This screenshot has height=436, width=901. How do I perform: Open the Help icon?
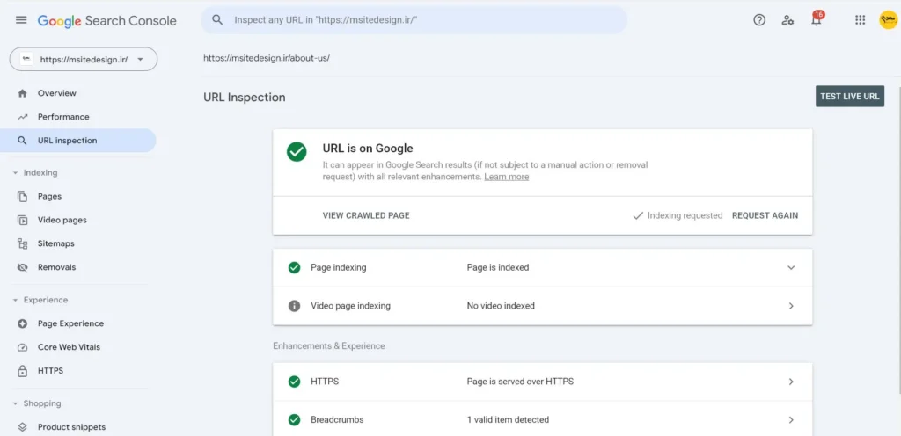[x=759, y=20]
